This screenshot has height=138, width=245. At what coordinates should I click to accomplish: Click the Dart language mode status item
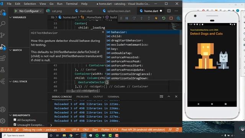95,130
